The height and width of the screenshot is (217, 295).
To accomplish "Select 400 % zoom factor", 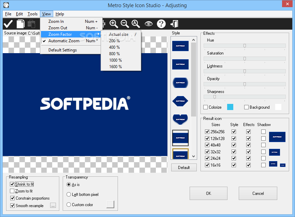I will (121, 47).
